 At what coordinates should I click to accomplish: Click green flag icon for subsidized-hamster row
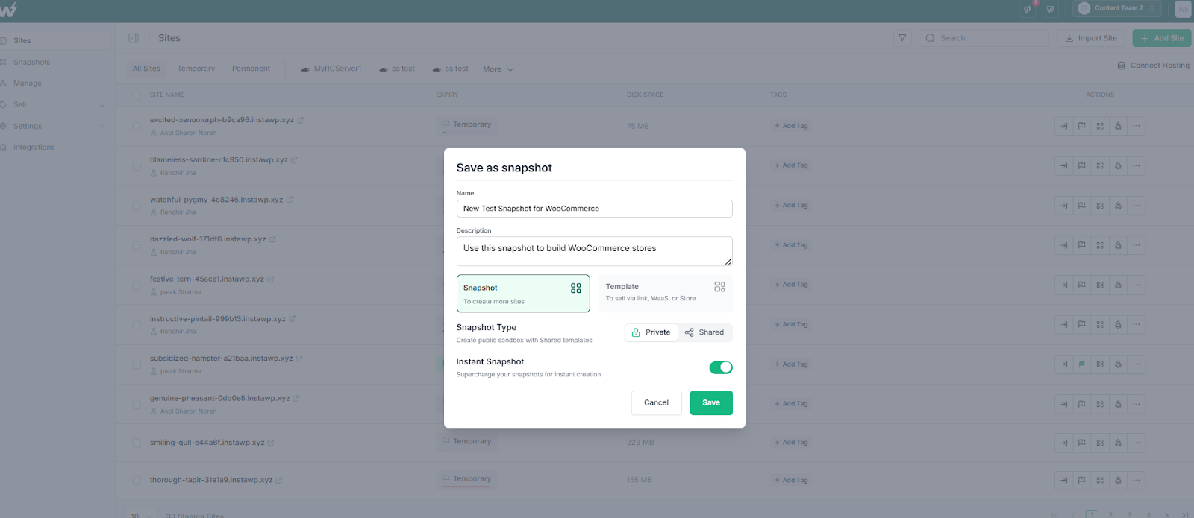(1082, 364)
